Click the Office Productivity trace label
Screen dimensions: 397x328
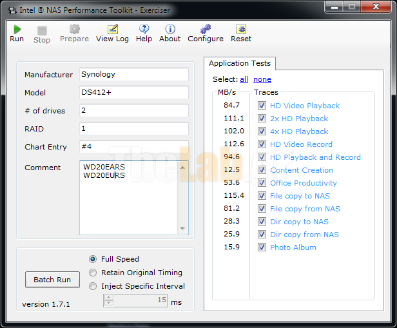tap(304, 183)
